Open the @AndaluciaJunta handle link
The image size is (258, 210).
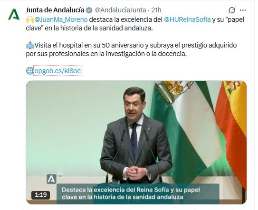[x=120, y=10]
